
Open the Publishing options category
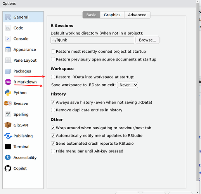click(x=23, y=136)
